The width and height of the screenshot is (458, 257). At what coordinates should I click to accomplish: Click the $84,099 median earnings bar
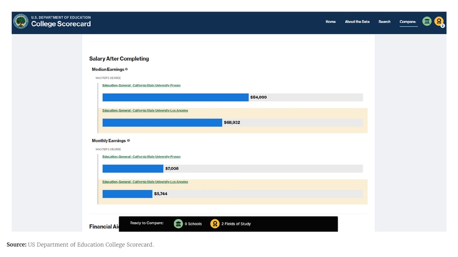click(175, 98)
